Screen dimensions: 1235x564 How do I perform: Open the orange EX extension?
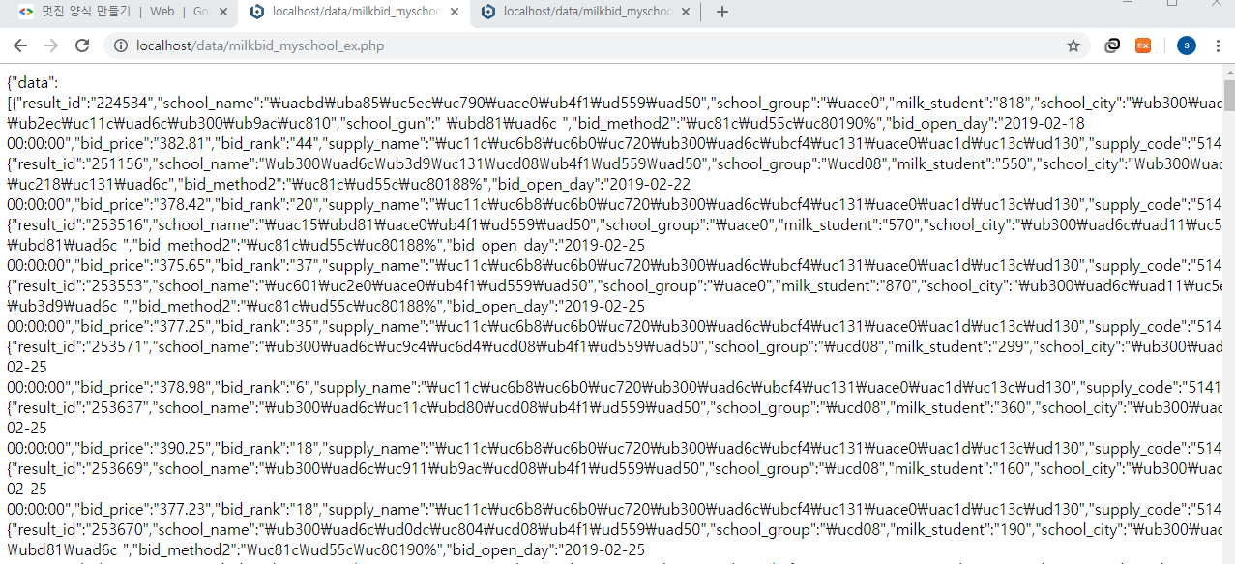pyautogui.click(x=1143, y=45)
